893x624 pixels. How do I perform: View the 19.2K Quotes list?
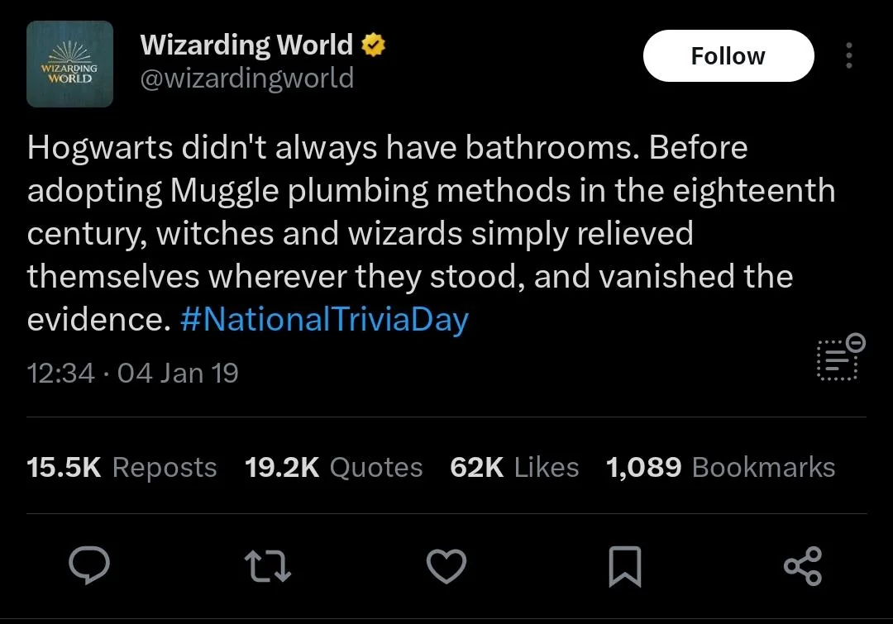[334, 468]
